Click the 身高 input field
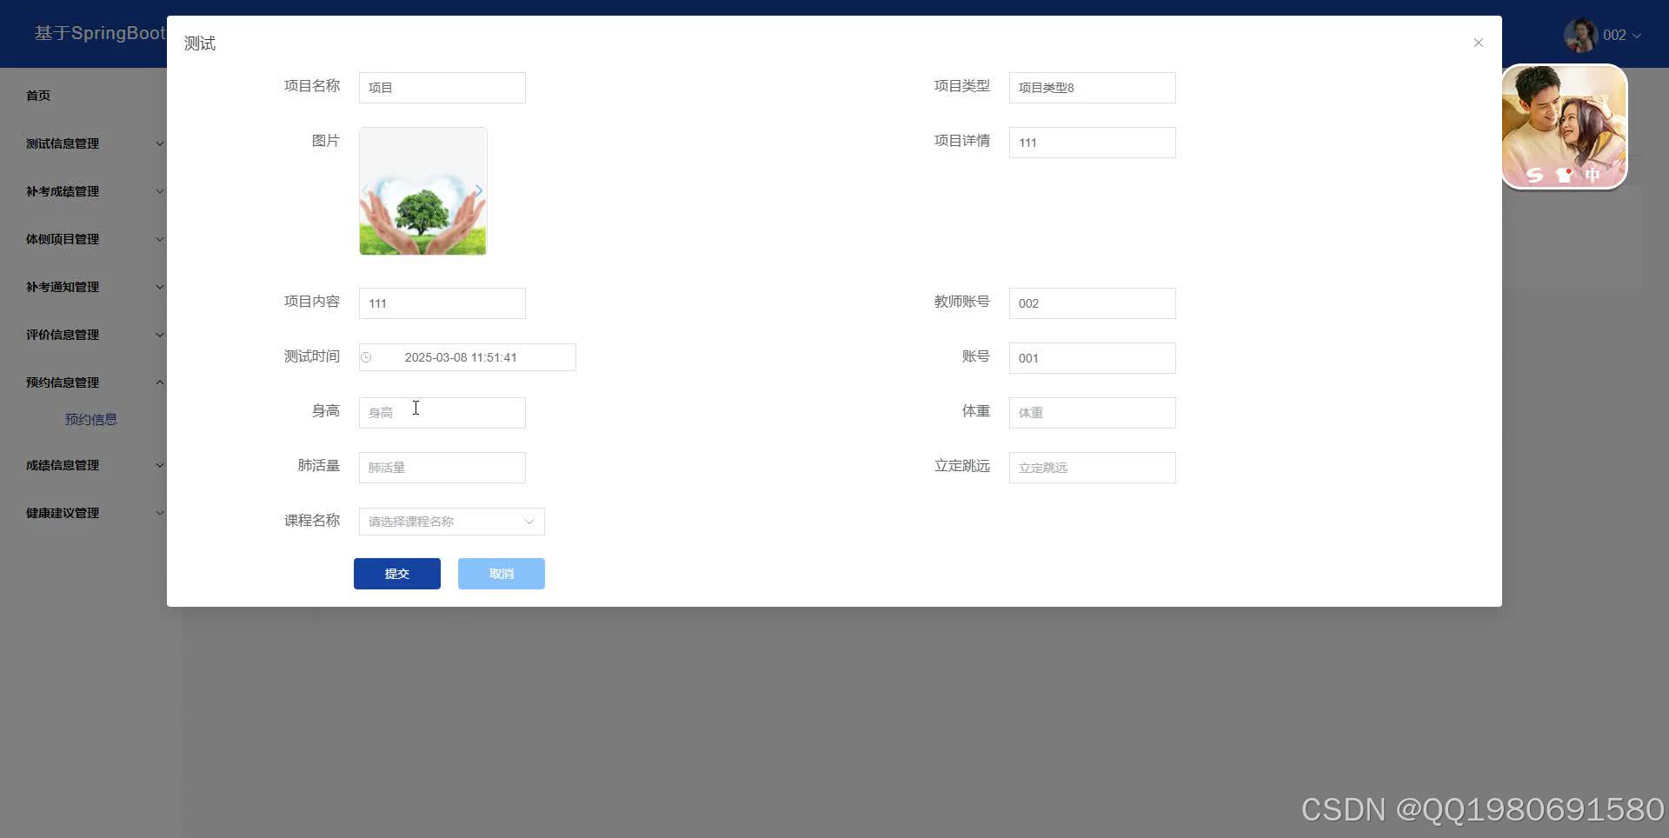Image resolution: width=1669 pixels, height=838 pixels. pos(442,412)
